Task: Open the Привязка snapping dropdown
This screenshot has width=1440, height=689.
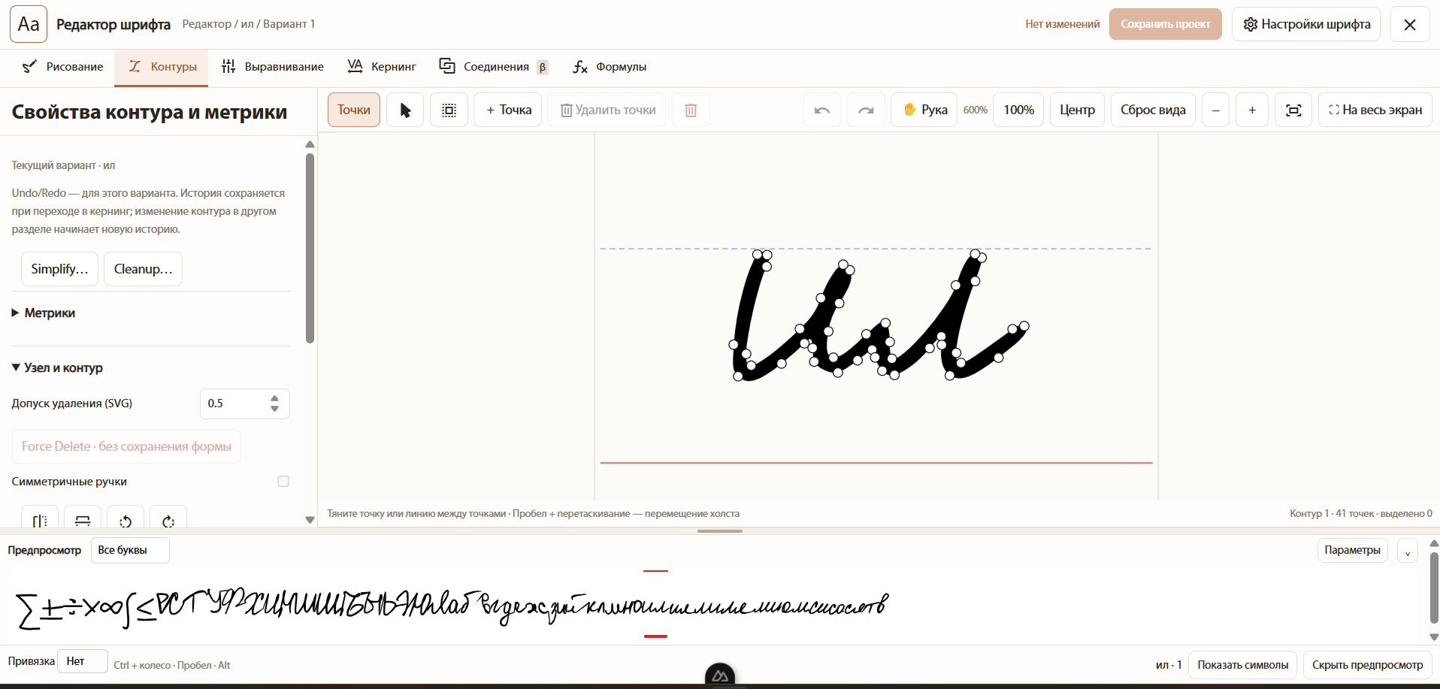Action: [83, 661]
